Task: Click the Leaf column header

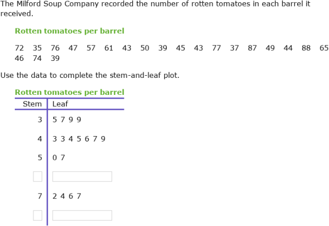Action: [60, 104]
